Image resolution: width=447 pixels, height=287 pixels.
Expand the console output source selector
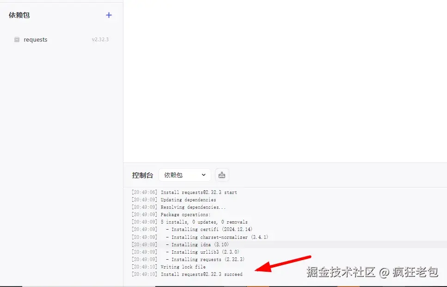(x=184, y=175)
